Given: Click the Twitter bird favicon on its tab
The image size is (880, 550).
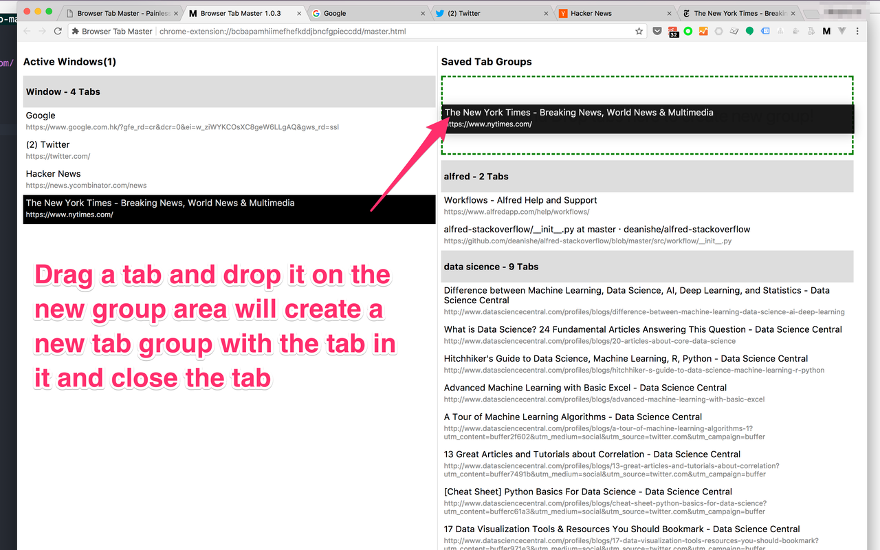Looking at the screenshot, I should [440, 13].
